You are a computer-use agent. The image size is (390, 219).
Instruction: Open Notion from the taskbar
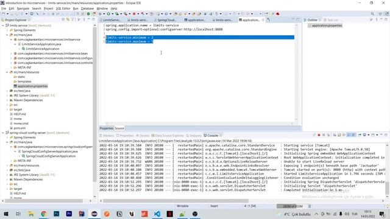click(x=119, y=214)
